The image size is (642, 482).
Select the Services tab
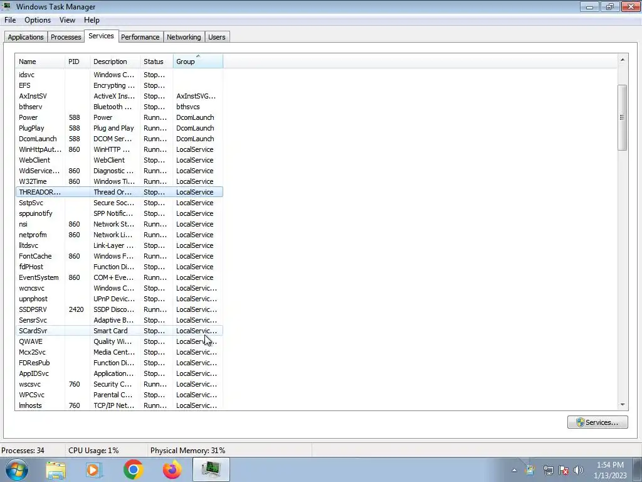(101, 36)
